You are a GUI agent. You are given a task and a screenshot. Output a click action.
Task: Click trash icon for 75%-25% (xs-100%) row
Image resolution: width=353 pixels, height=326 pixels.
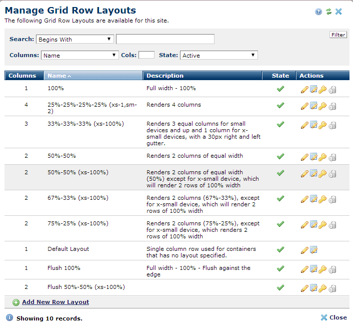332,225
